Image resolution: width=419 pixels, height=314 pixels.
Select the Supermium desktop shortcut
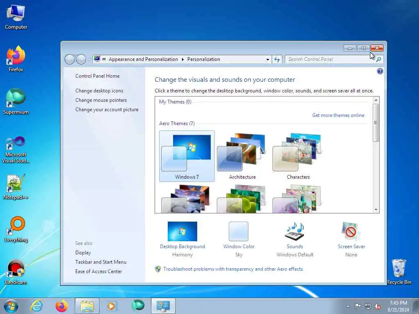(x=16, y=101)
